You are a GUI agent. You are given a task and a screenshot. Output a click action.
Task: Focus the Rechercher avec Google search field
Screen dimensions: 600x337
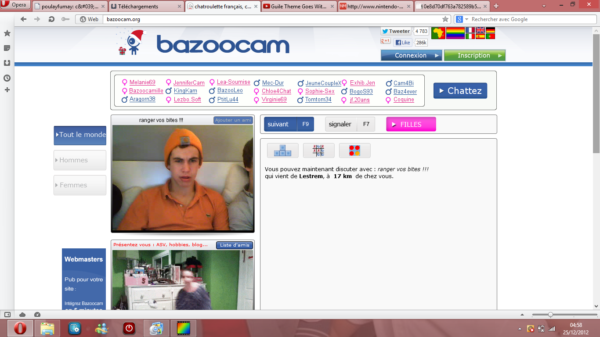[531, 19]
